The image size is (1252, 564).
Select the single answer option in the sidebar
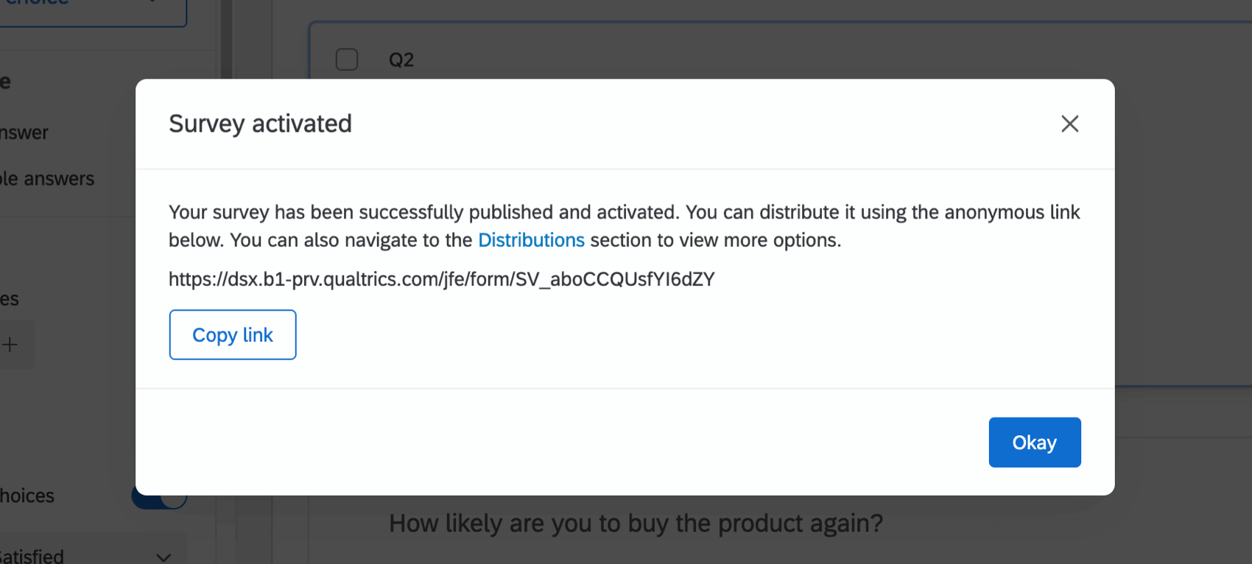pos(24,133)
